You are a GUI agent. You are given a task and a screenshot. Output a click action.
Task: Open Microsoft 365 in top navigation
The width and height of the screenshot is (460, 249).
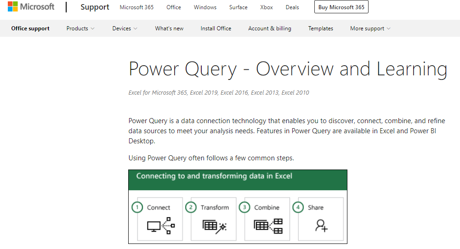[x=136, y=7]
